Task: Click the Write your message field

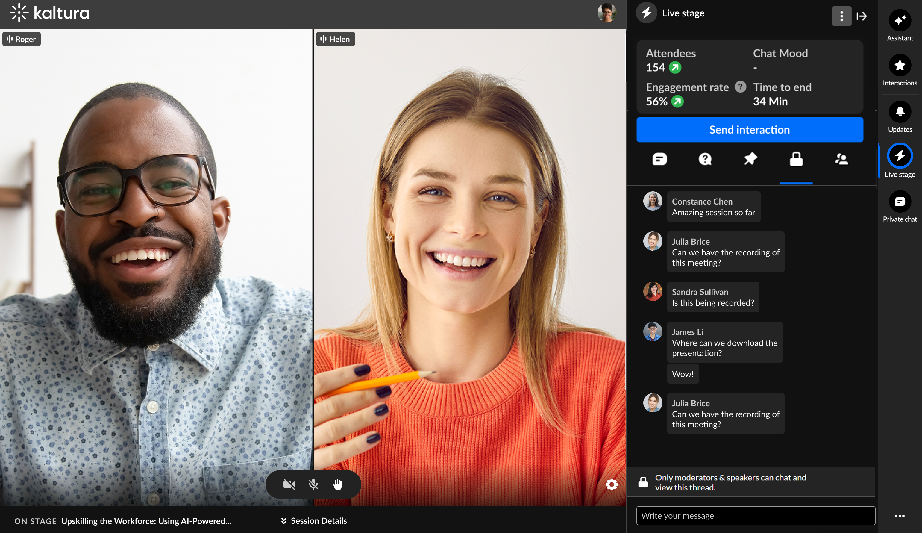Action: point(755,515)
